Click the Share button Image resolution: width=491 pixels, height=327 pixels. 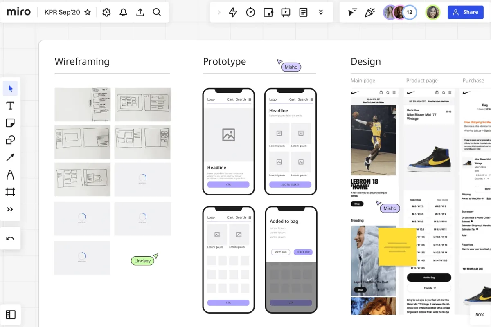[465, 12]
